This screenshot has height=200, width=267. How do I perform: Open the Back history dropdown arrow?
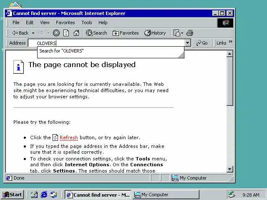coord(33,33)
